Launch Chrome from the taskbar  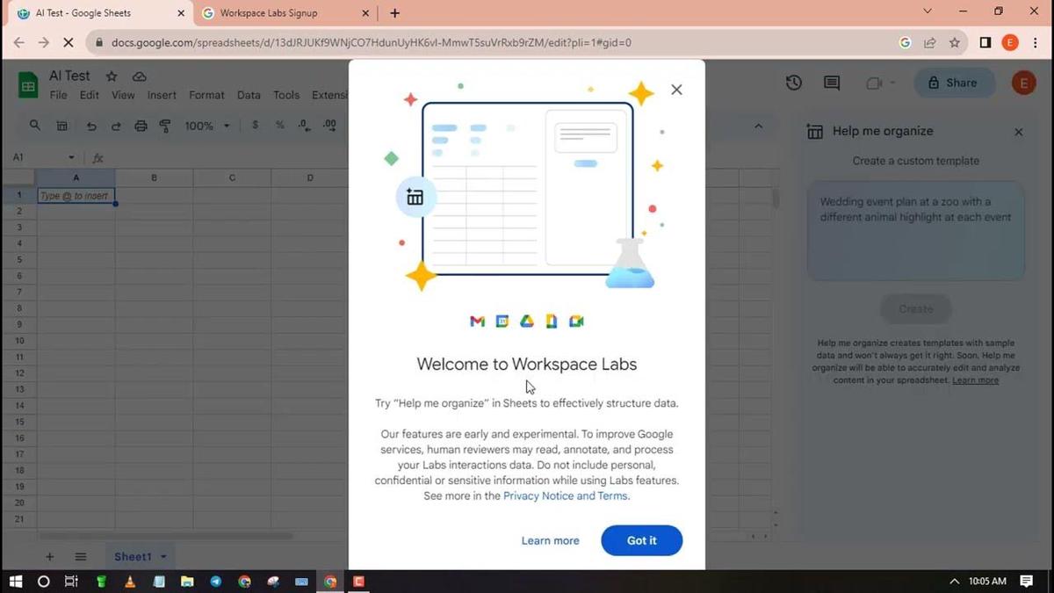tap(329, 582)
